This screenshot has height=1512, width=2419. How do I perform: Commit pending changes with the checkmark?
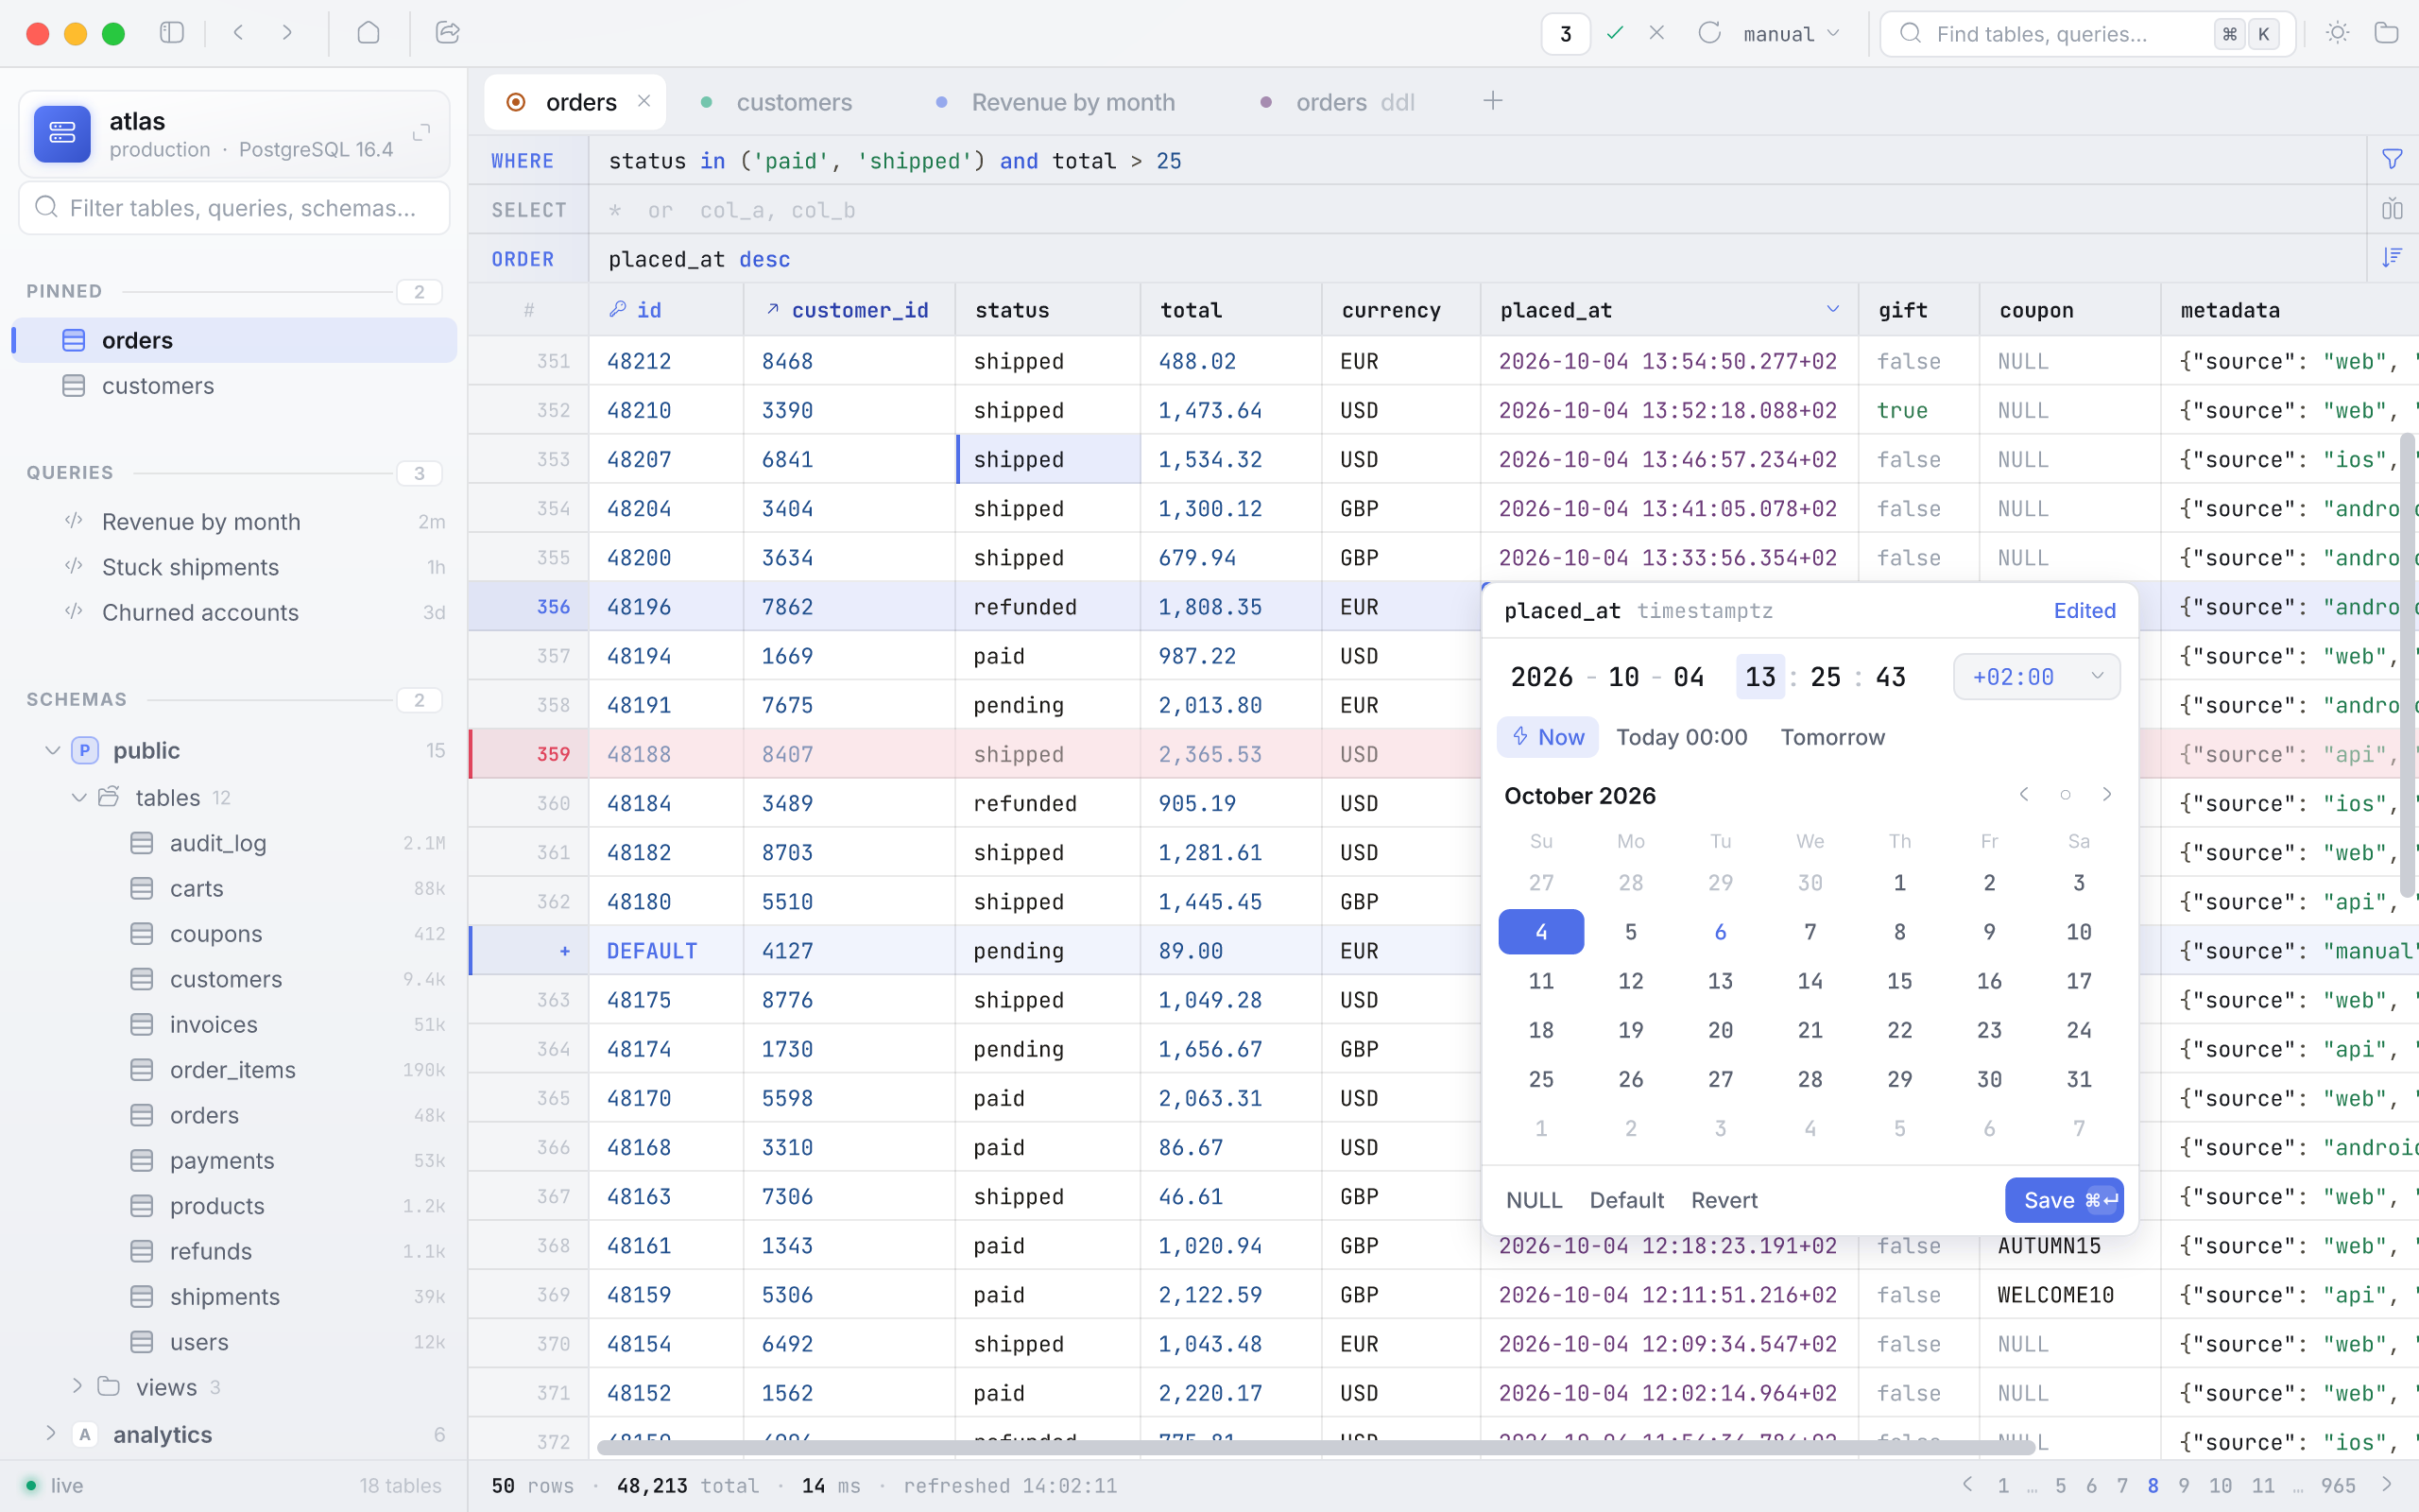click(x=1615, y=33)
